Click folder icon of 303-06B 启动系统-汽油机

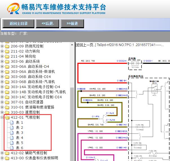7,82
